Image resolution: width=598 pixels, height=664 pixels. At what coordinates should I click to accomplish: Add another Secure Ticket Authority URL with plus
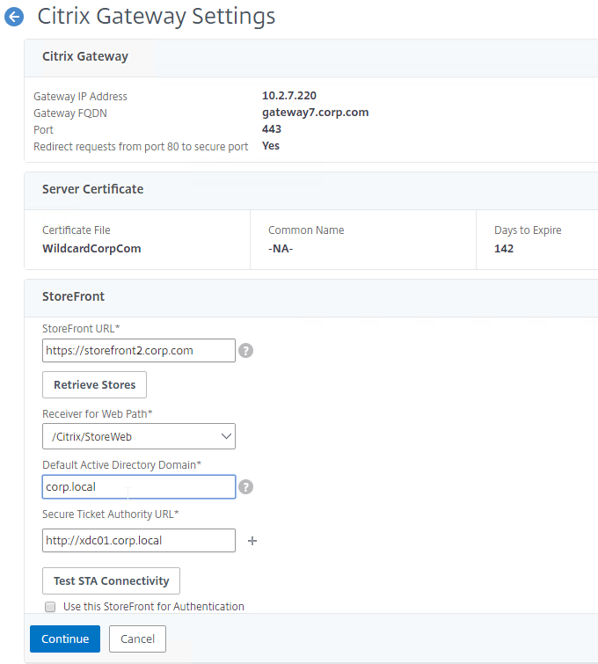(x=252, y=541)
